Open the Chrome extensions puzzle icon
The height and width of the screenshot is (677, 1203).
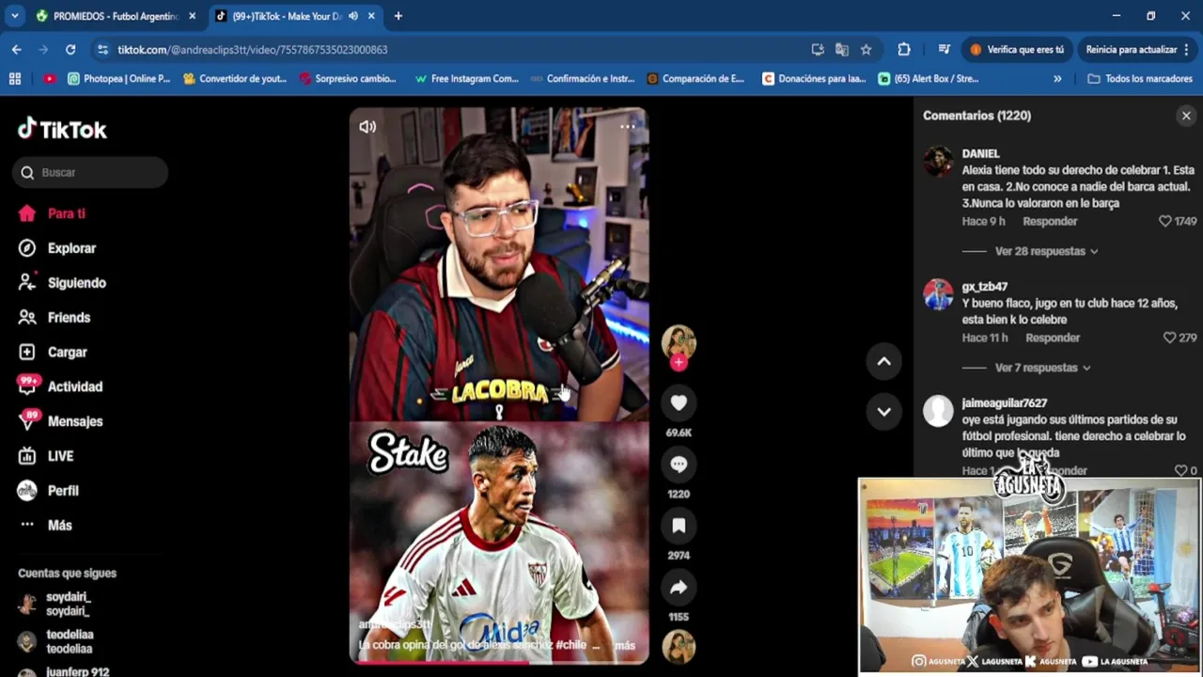(904, 50)
